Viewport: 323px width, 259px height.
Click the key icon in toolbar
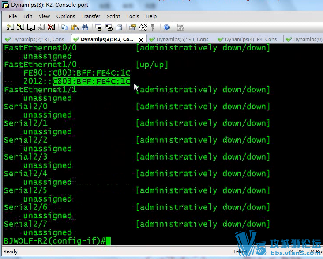tap(153, 27)
